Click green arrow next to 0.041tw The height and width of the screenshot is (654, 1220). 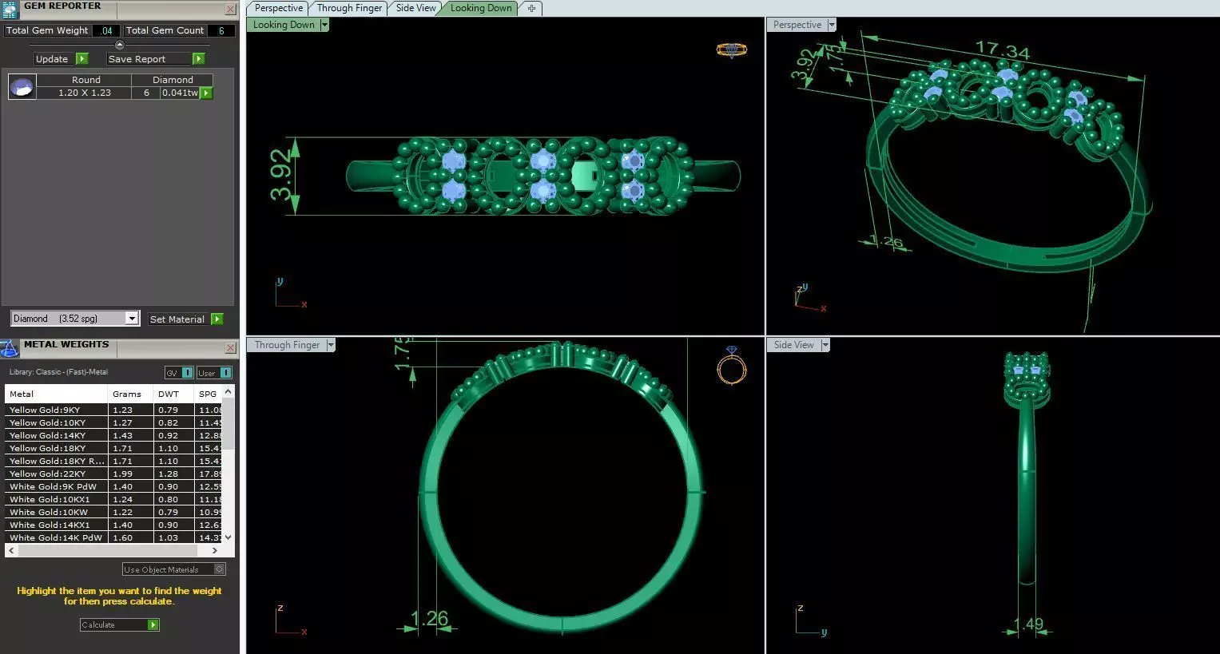tap(206, 93)
